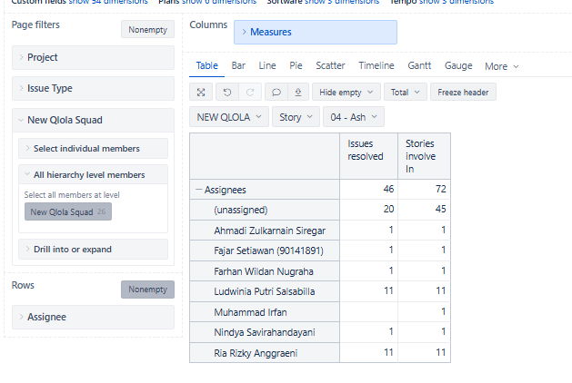
Task: Toggle Nonempty in Page filters
Action: (147, 29)
